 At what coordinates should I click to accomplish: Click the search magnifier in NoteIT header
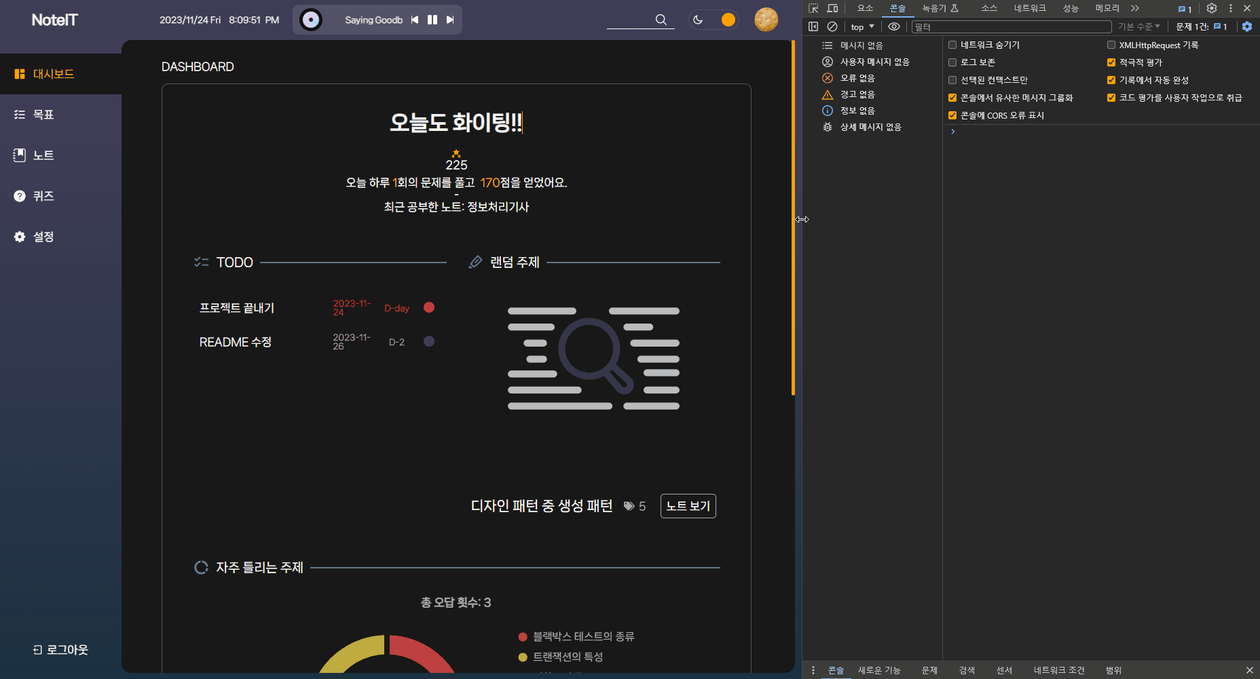pos(661,20)
